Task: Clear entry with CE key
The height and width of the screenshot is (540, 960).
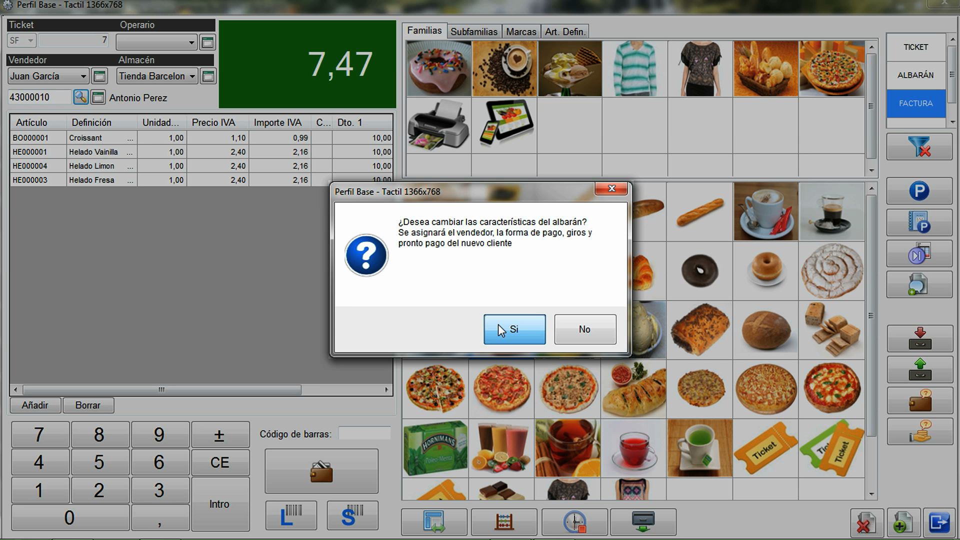Action: 219,462
